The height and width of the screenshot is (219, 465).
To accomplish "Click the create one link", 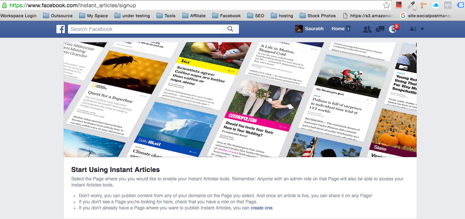I will click(262, 208).
